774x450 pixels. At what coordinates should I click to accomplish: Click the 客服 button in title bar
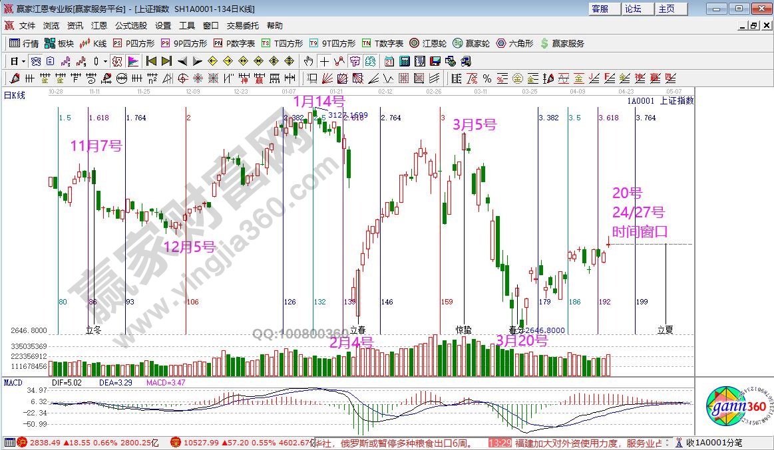600,9
